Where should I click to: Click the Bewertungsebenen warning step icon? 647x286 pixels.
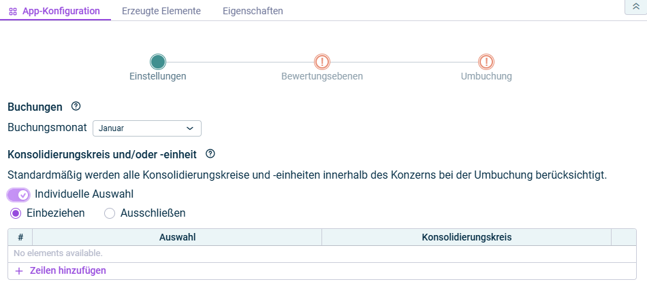322,62
